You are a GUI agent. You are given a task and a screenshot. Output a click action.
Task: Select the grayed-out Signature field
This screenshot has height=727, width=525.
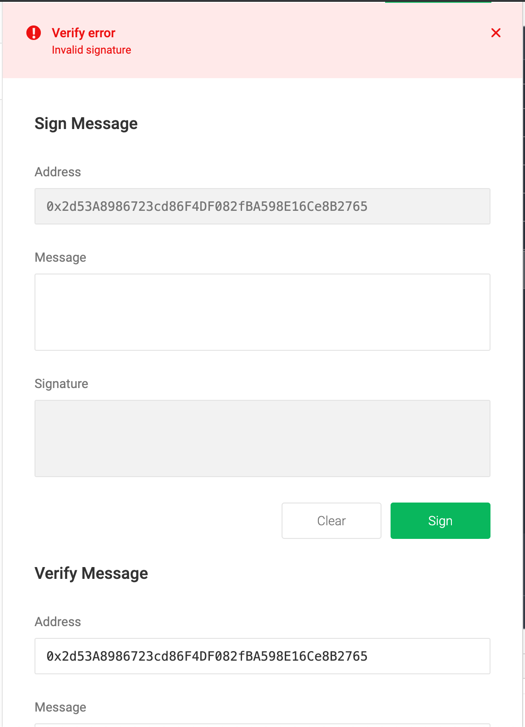262,437
